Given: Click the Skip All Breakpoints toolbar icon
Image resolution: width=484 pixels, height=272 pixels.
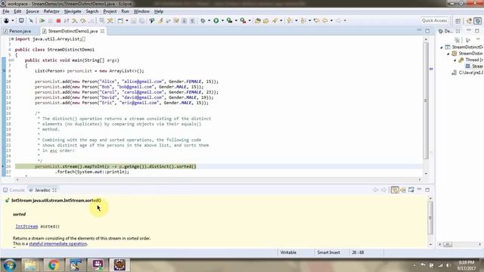Looking at the screenshot, I should (x=31, y=20).
